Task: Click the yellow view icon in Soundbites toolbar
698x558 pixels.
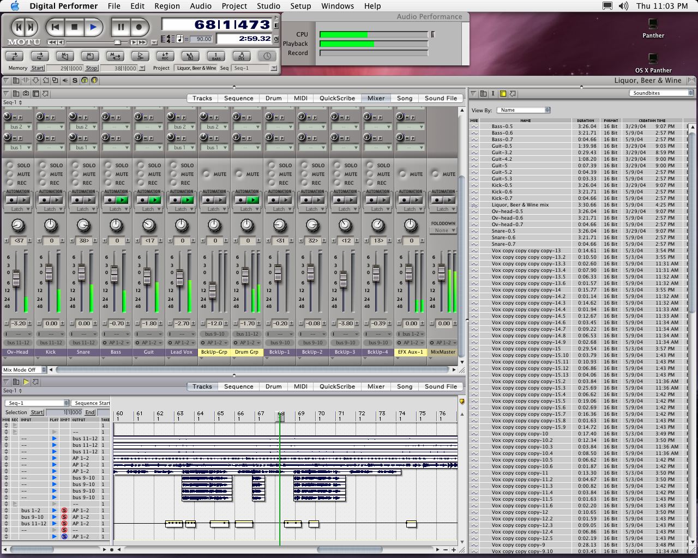Action: 503,94
